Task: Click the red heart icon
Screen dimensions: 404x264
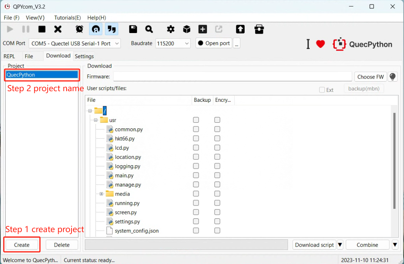Action: 320,44
